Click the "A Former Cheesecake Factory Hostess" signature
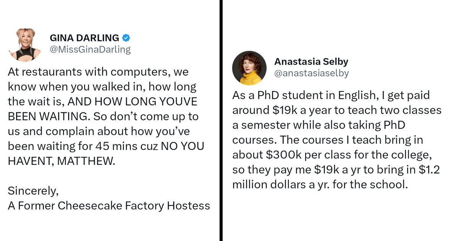Viewport: 459px width, 241px height. 109,206
